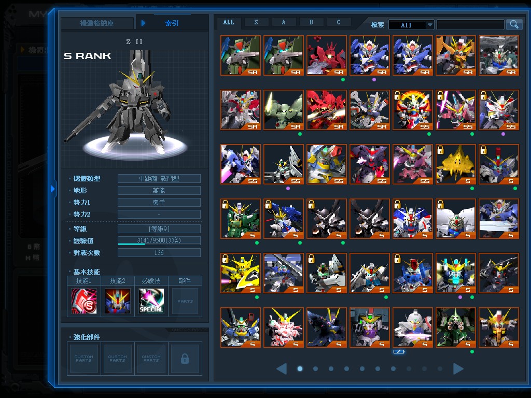Select locked gold S unit thumbnail
Viewport: 531px width, 398px height.
point(455,164)
